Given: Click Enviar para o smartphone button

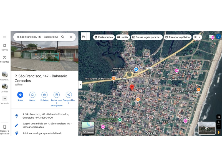Looking at the screenshot, I should coord(57,95).
